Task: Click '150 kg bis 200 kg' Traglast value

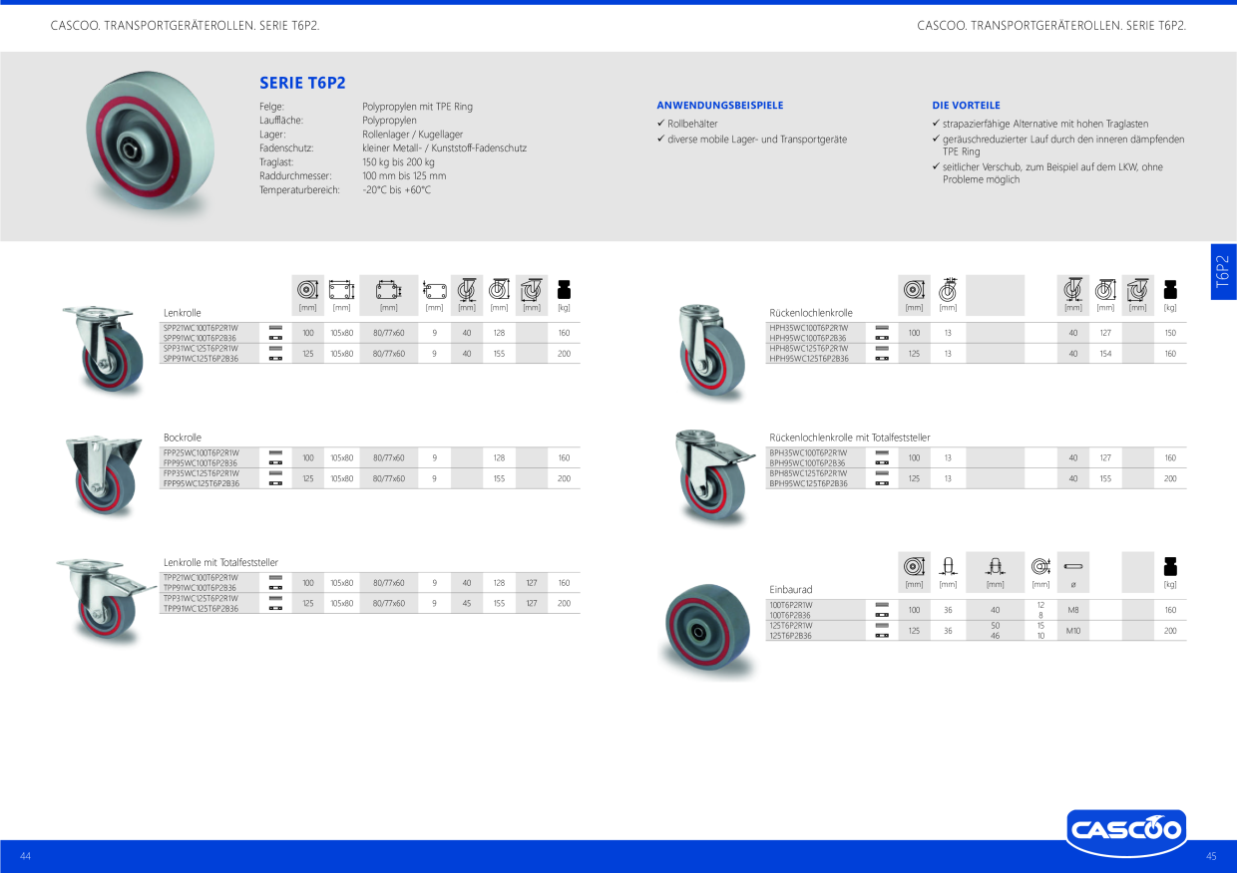Action: 398,161
